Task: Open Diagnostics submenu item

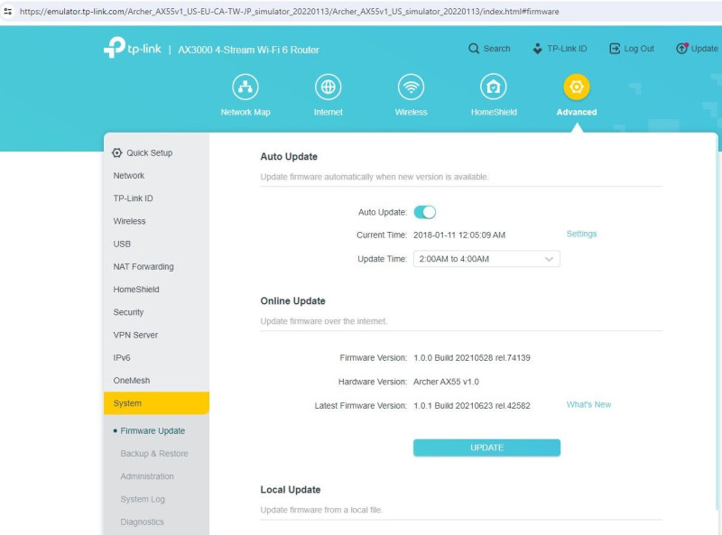Action: click(x=142, y=522)
